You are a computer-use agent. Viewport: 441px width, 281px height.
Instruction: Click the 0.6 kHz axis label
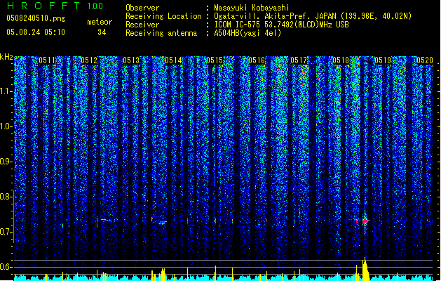click(6, 267)
